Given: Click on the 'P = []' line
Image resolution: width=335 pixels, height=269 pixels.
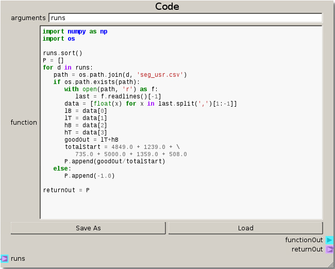Looking at the screenshot, I should pos(53,60).
